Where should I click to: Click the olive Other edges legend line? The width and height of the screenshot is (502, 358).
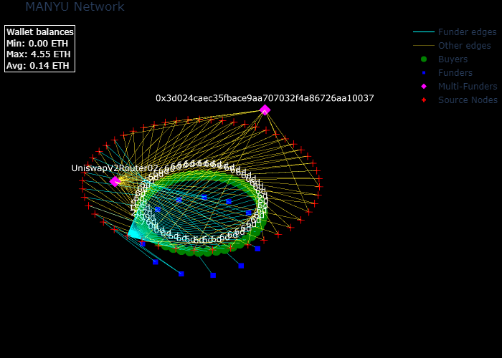click(424, 46)
